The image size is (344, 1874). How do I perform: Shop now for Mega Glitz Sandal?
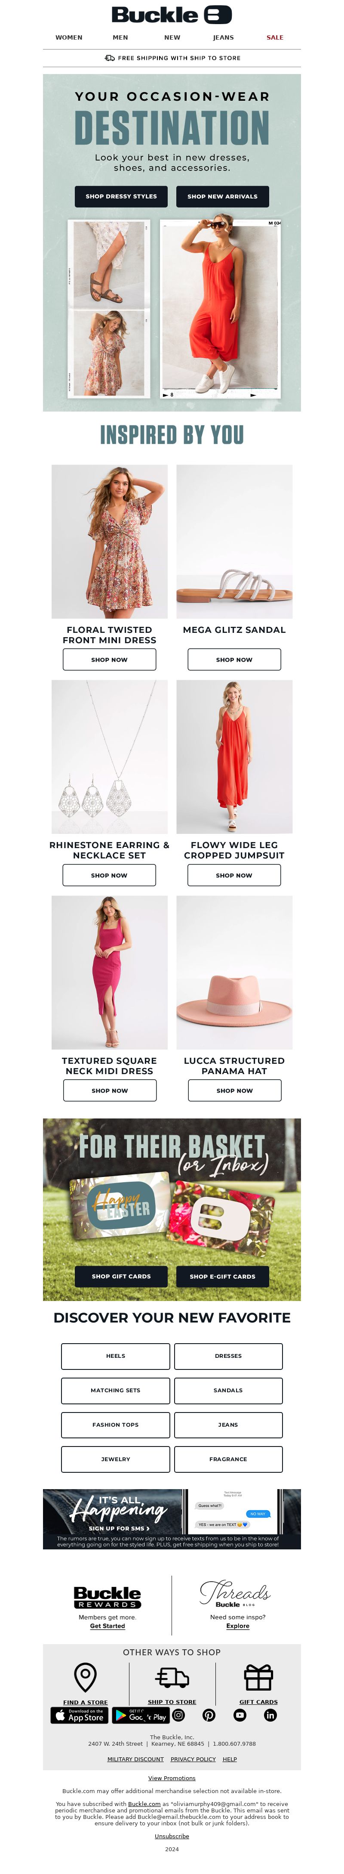tap(234, 659)
